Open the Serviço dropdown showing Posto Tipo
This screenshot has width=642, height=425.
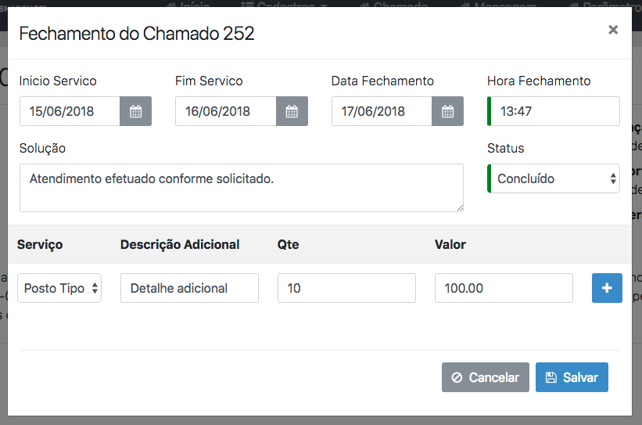point(59,288)
